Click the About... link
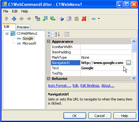The height and width of the screenshot is (122, 139). point(108,85)
